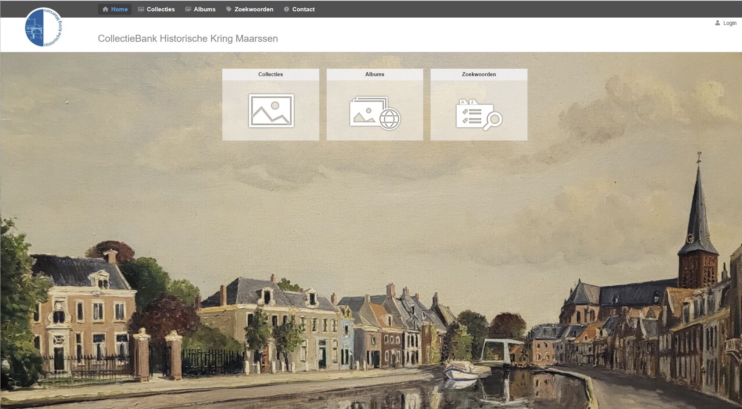Image resolution: width=742 pixels, height=409 pixels.
Task: Open the large Collecties image icon tile
Action: click(x=271, y=111)
